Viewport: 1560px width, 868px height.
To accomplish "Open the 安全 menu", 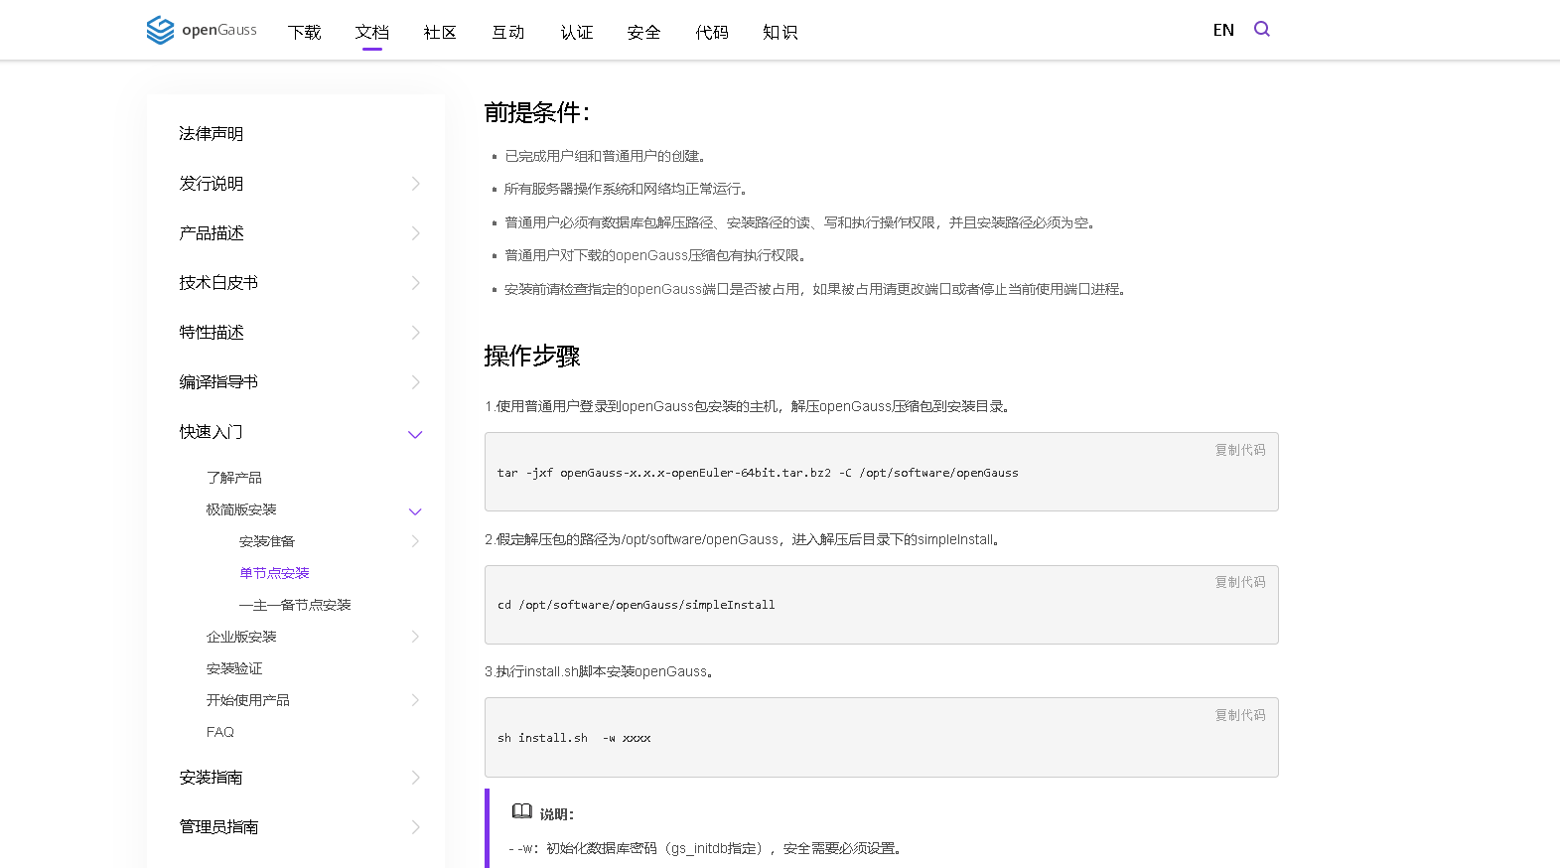I will click(x=644, y=32).
